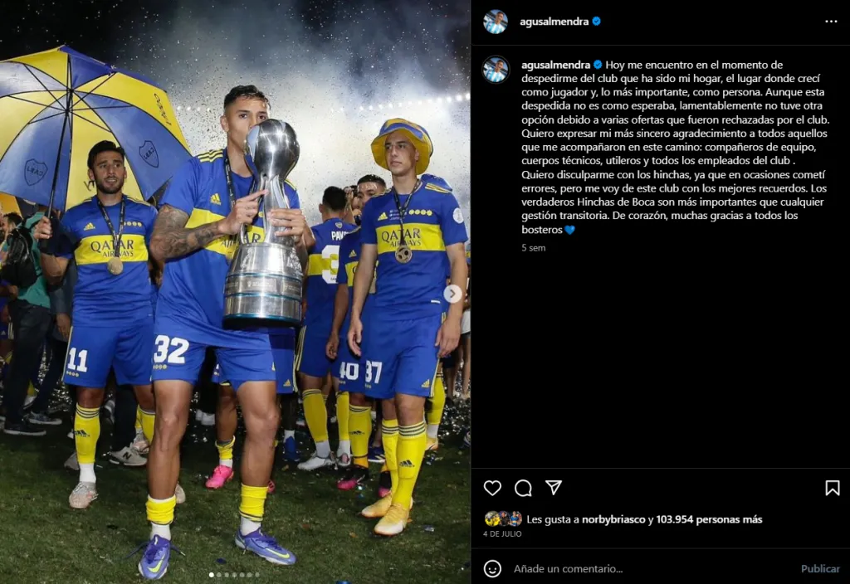The width and height of the screenshot is (850, 584).
Task: Select the second carousel indicator dot
Action: tap(219, 575)
